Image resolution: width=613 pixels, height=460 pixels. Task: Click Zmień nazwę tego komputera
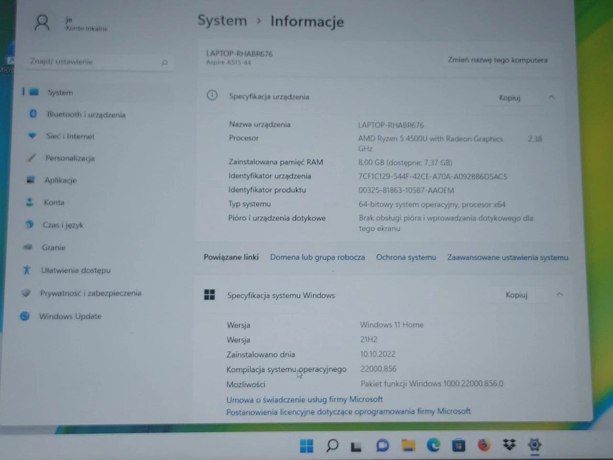[498, 60]
